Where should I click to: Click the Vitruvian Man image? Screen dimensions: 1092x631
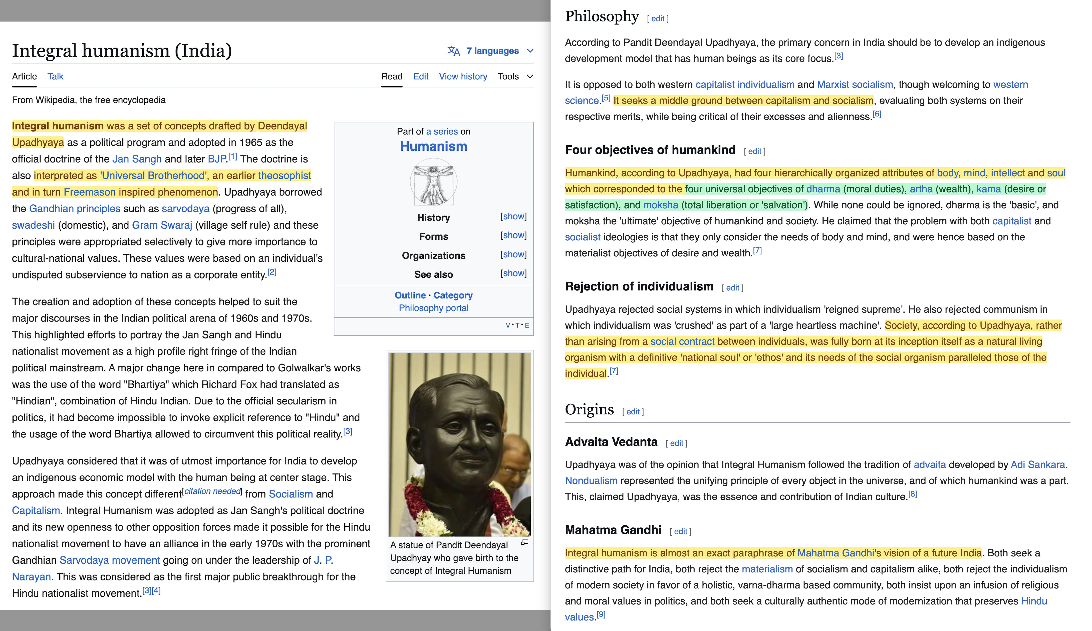coord(433,182)
